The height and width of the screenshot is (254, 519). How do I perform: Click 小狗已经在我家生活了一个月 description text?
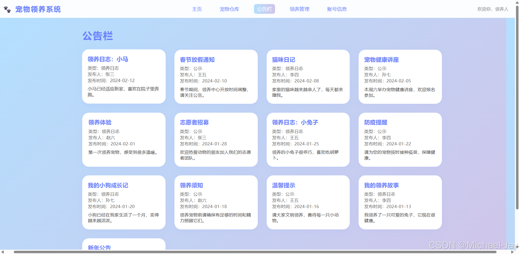[x=123, y=218]
